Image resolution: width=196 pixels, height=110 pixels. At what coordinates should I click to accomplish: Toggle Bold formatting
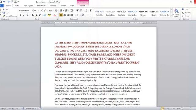pyautogui.click(x=21, y=15)
